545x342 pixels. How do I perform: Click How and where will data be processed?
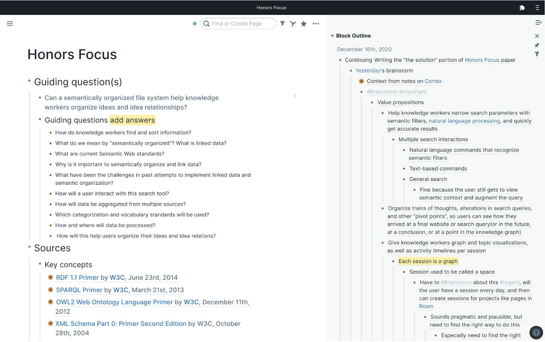click(105, 225)
